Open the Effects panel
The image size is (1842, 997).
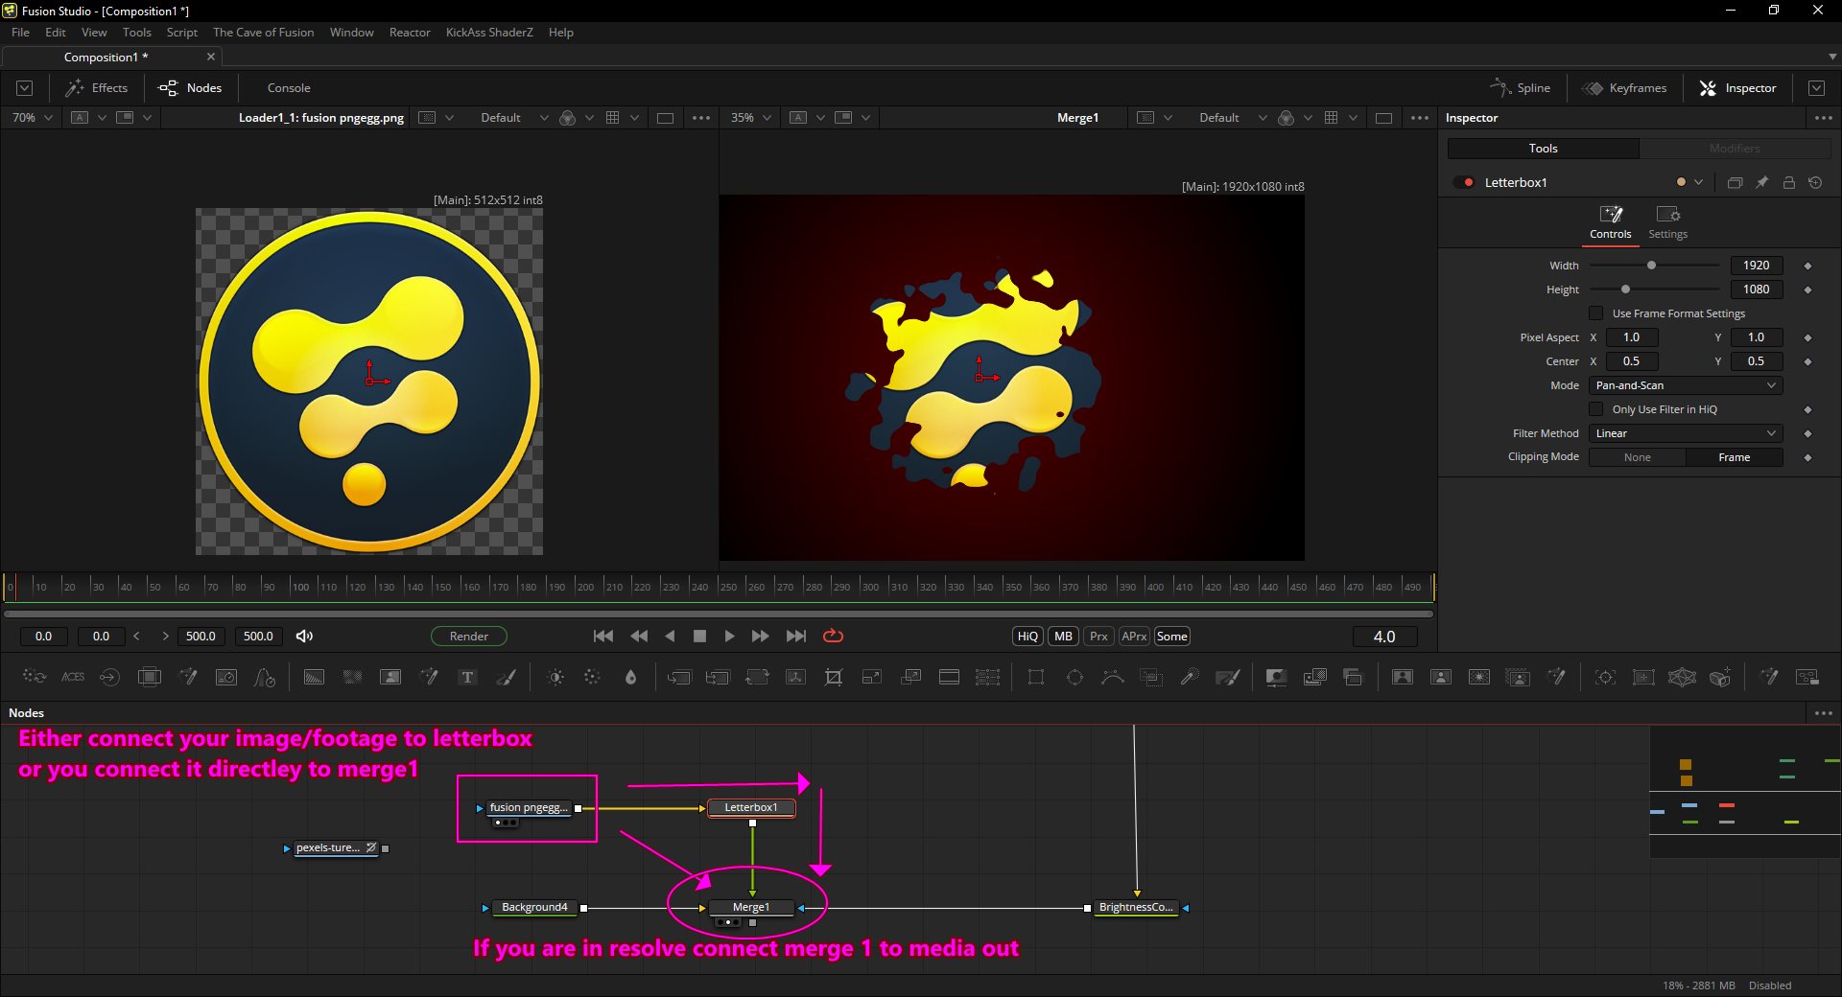[x=96, y=88]
